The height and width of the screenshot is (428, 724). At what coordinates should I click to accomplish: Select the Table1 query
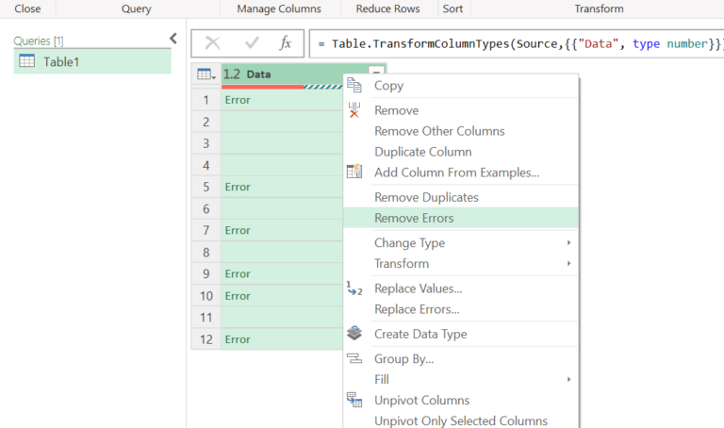[x=92, y=61]
